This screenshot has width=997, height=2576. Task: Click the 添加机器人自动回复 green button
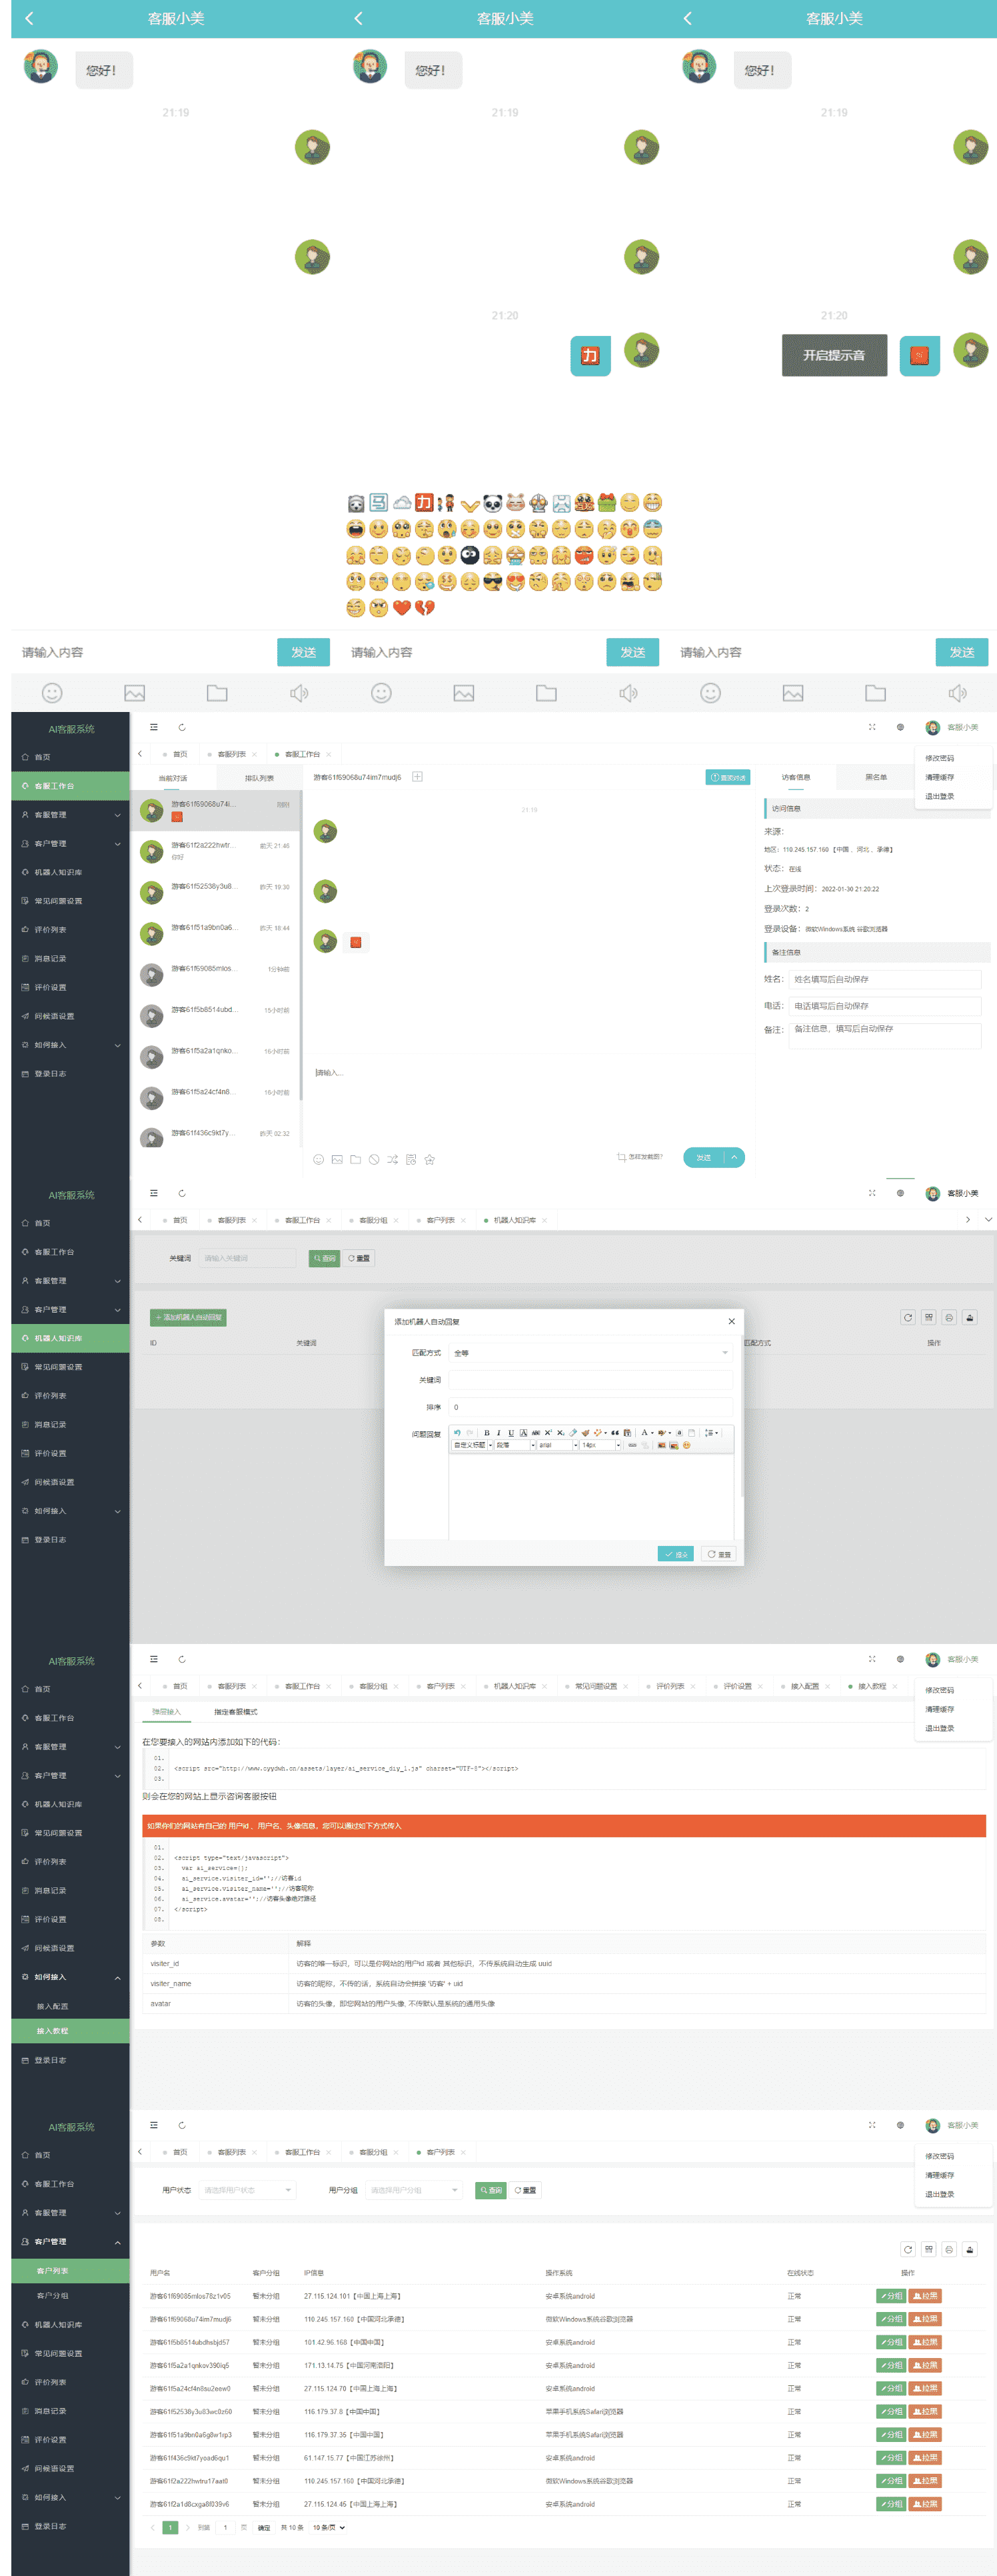pos(188,1317)
